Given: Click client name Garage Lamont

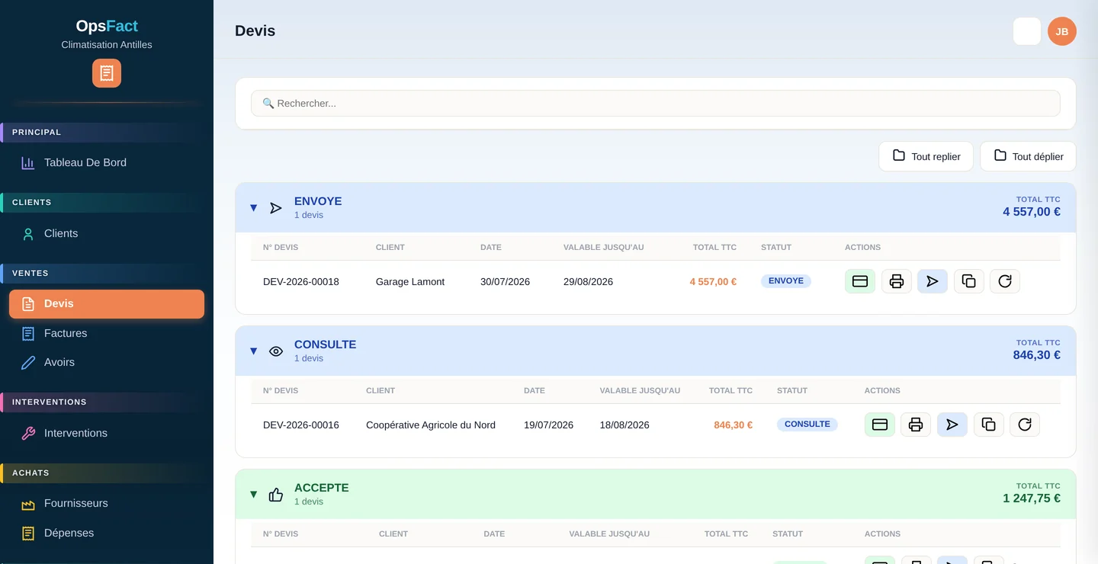Looking at the screenshot, I should (x=410, y=282).
